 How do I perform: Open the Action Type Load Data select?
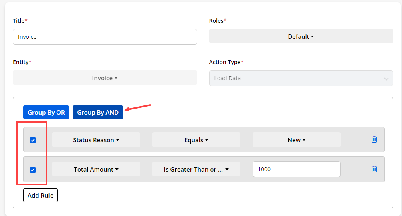(x=301, y=78)
